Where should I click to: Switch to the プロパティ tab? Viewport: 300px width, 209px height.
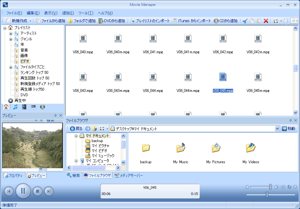click(x=13, y=176)
